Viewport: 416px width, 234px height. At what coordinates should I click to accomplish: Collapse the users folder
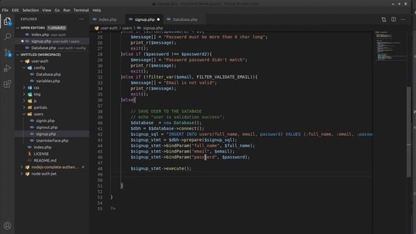24,114
